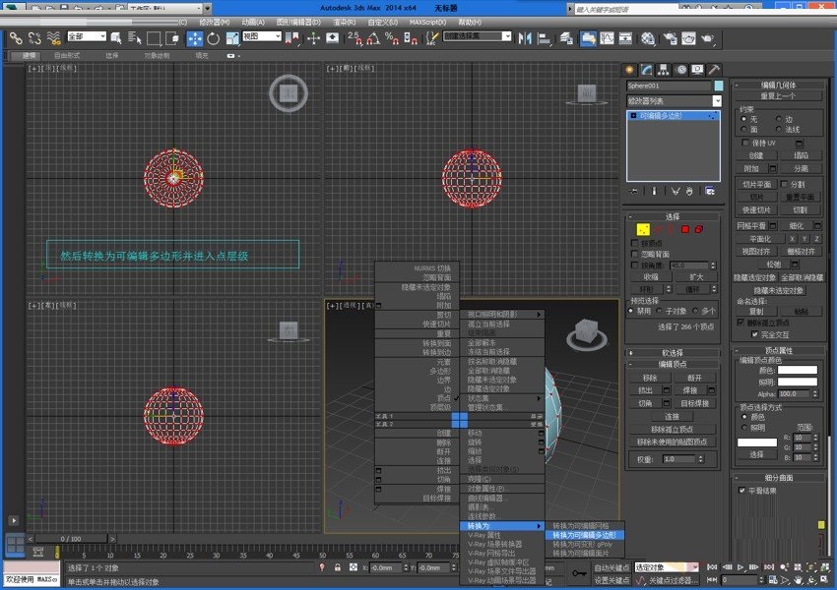Select the Polygon sub-object level icon
The image size is (837, 590).
[x=685, y=229]
